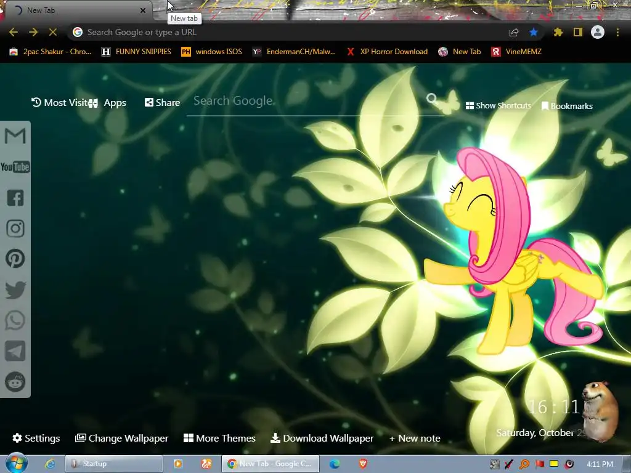Open Telegram from the sidebar
The height and width of the screenshot is (473, 631).
point(15,351)
